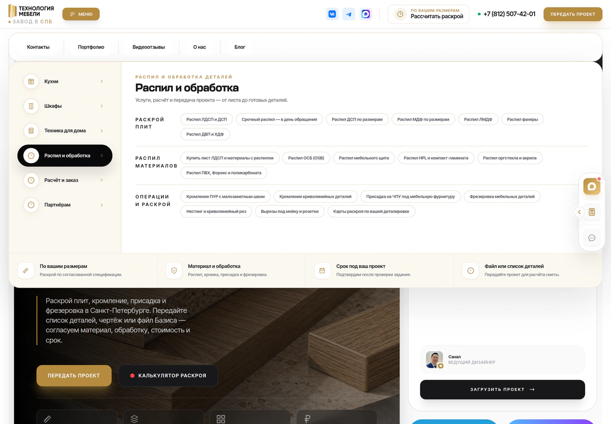Viewport: 611px width, 424px height.
Task: Collapse the floating widget with its arrow
Action: tap(579, 212)
